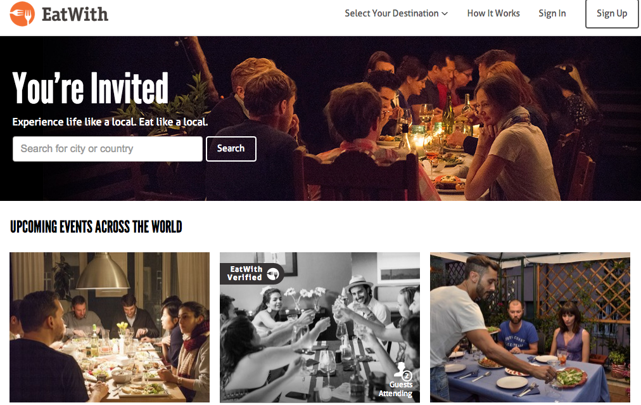The image size is (641, 405).
Task: Open the dinner event under hanging lamp
Action: [x=110, y=327]
